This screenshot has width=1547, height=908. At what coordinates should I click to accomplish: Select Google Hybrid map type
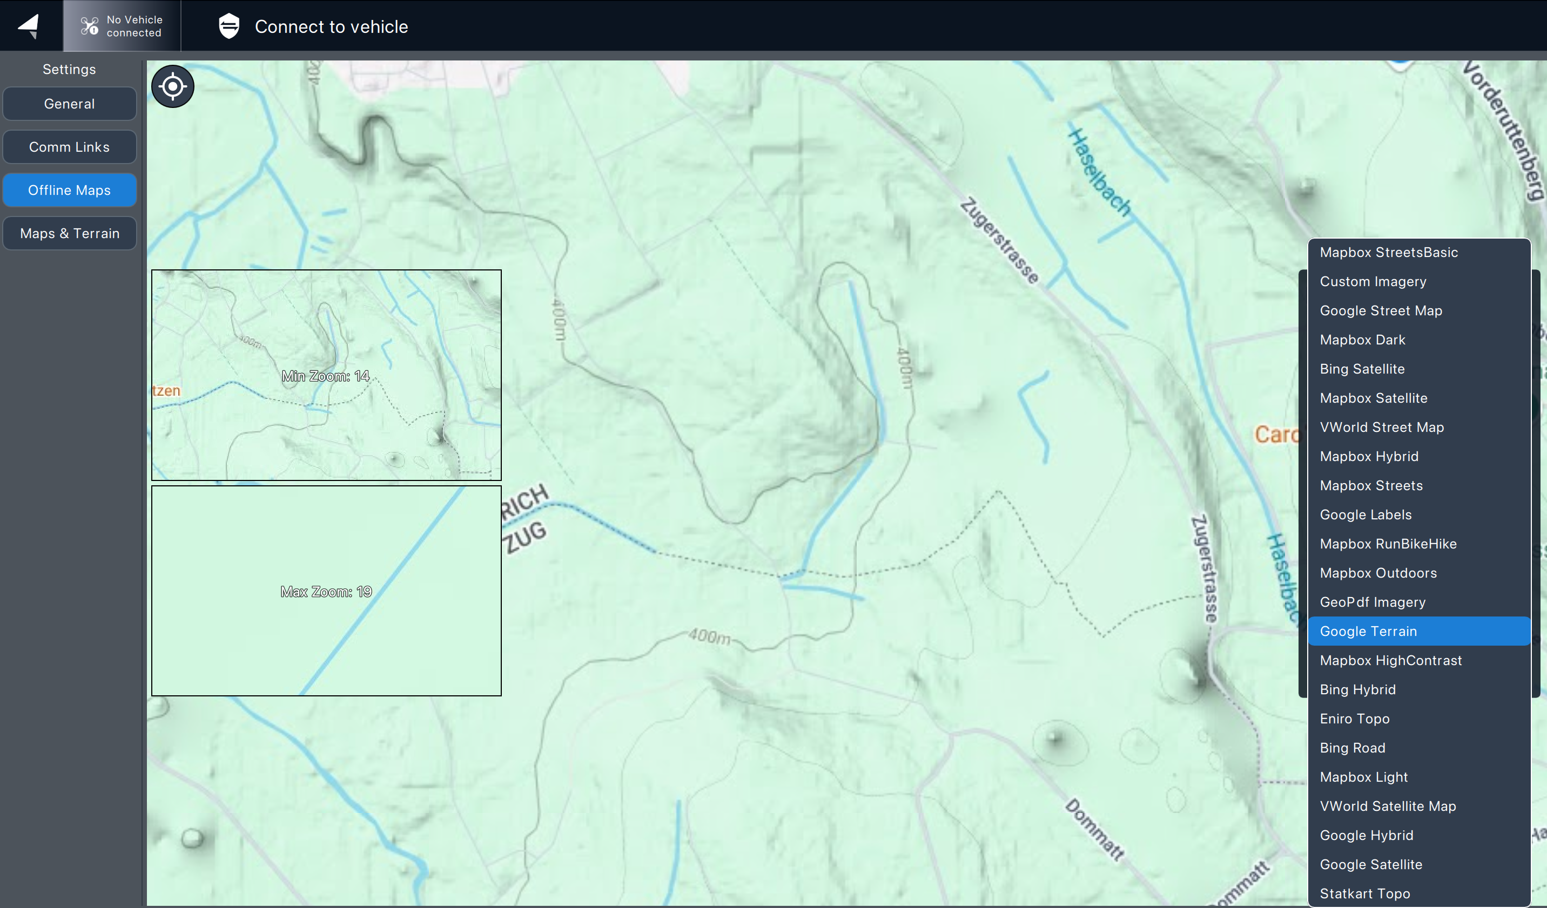pyautogui.click(x=1367, y=835)
